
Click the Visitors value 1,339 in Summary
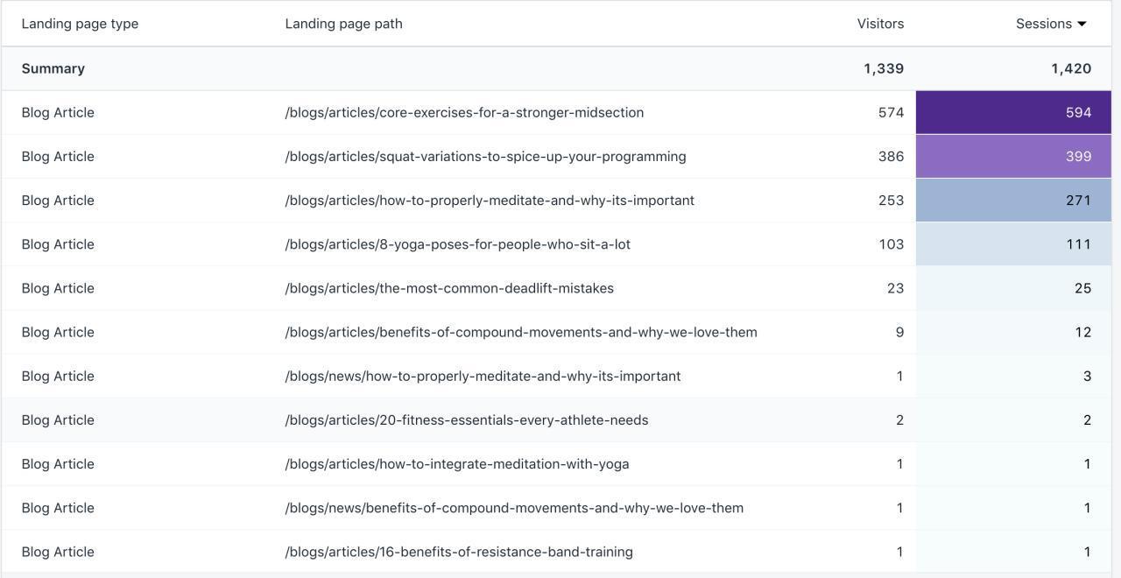pos(884,67)
